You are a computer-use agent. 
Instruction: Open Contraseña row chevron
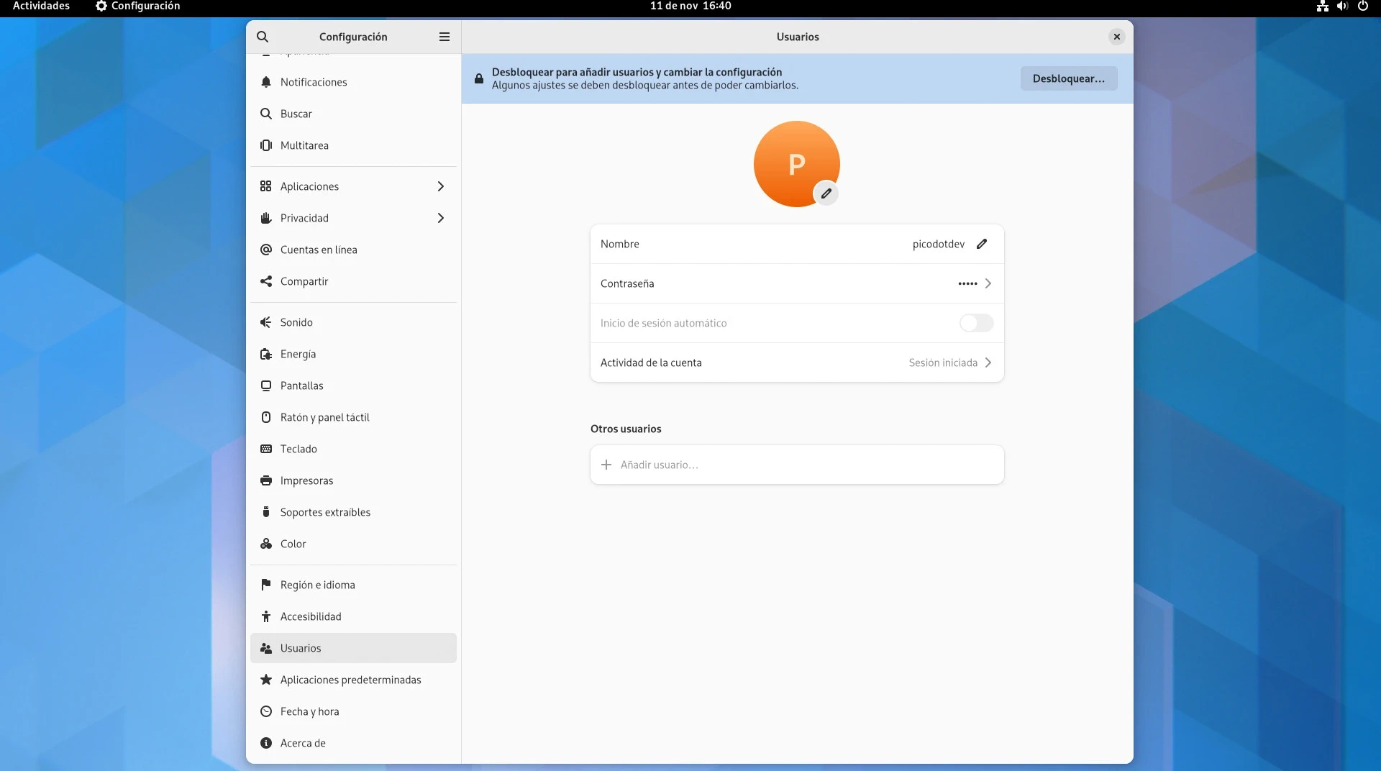point(988,283)
